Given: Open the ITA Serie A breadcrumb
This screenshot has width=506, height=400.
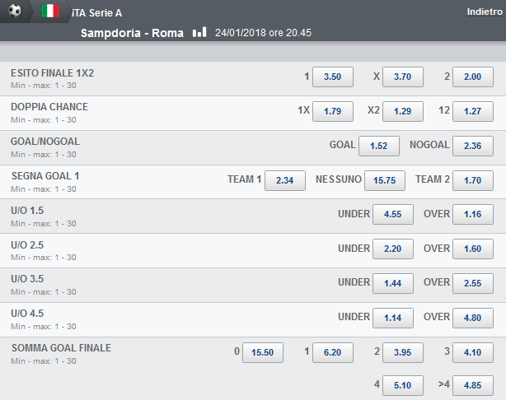Looking at the screenshot, I should [x=96, y=13].
